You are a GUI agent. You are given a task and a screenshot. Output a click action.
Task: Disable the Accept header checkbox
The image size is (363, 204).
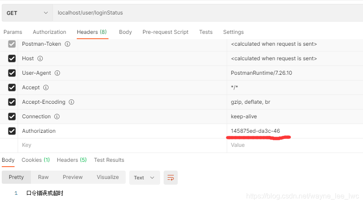click(x=12, y=87)
